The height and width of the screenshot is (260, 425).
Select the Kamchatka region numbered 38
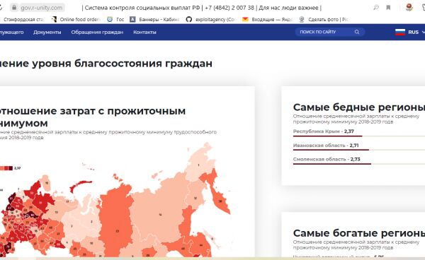[220, 201]
